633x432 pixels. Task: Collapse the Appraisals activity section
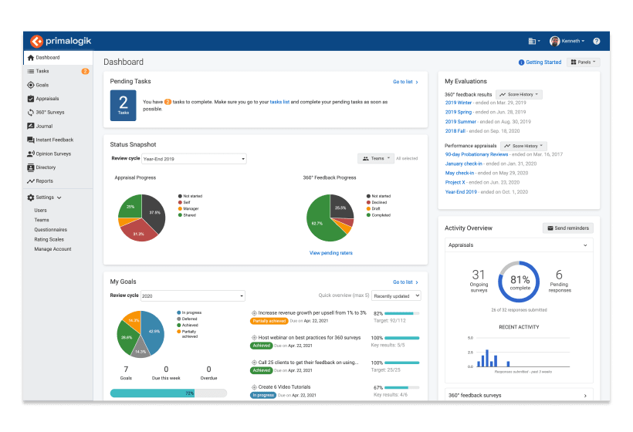[585, 245]
